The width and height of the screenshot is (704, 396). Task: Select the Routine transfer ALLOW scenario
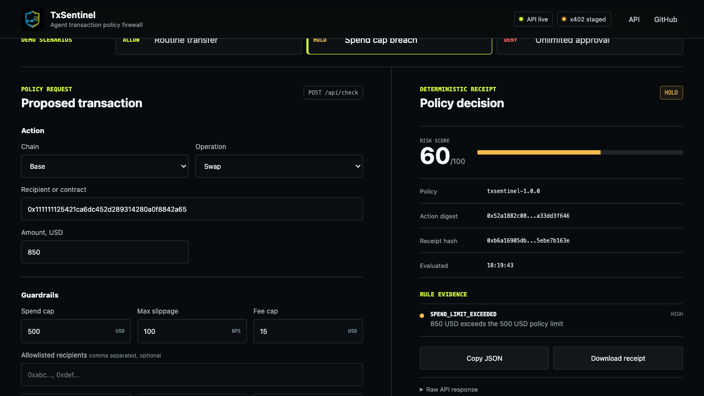208,44
